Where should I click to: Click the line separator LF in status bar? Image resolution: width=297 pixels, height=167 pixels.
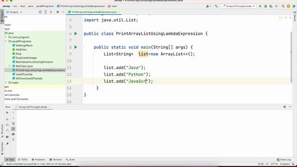(x=267, y=164)
